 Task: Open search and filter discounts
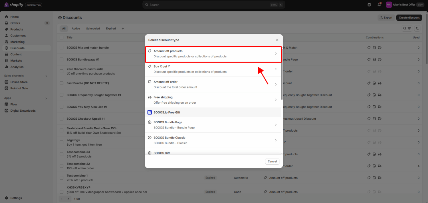coord(407,28)
